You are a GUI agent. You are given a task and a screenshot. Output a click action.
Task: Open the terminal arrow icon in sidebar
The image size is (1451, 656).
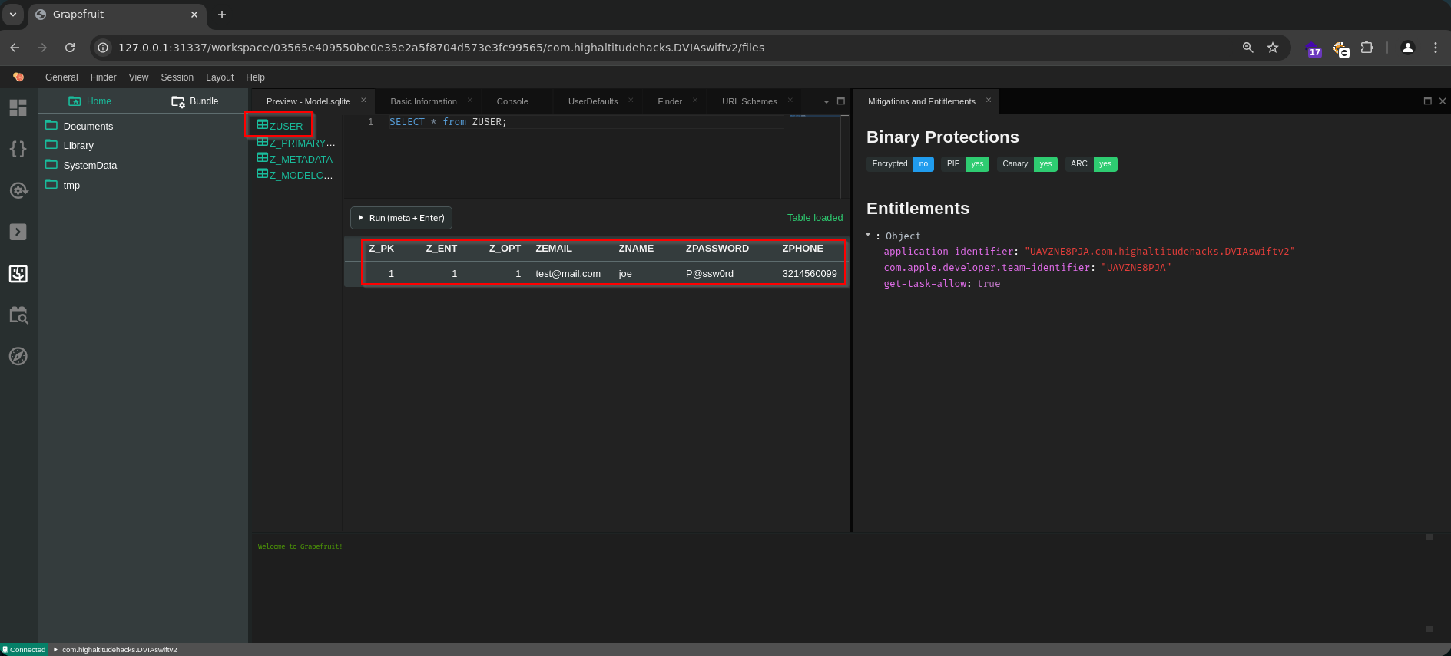(x=18, y=232)
